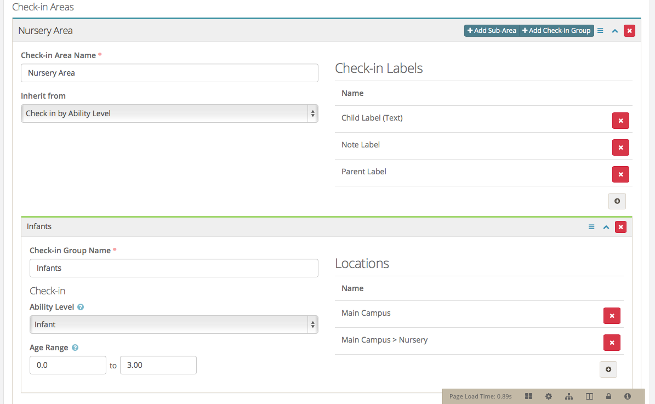Screen dimensions: 655x404
Task: Open the child pages sitemap icon
Action: click(x=569, y=396)
